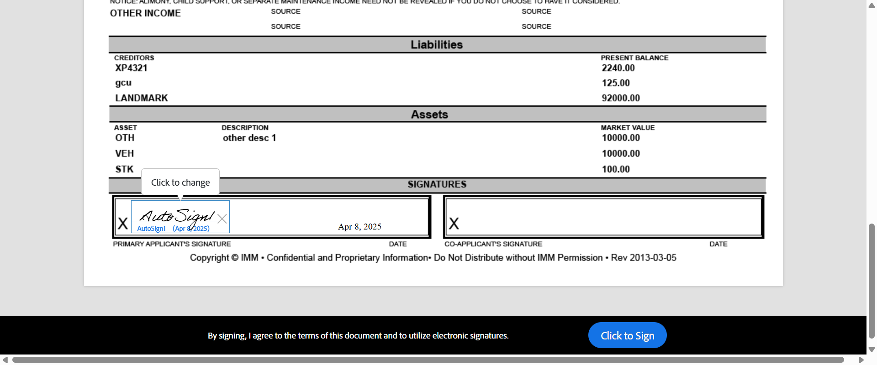Click the CO-APPLICANT'S SIGNATURE label
This screenshot has height=365, width=877.
tap(493, 244)
